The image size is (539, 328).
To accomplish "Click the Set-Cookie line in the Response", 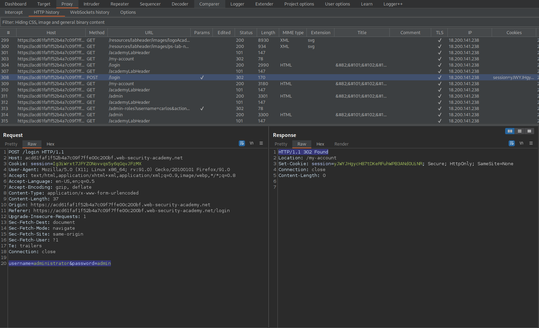I will coord(396,164).
